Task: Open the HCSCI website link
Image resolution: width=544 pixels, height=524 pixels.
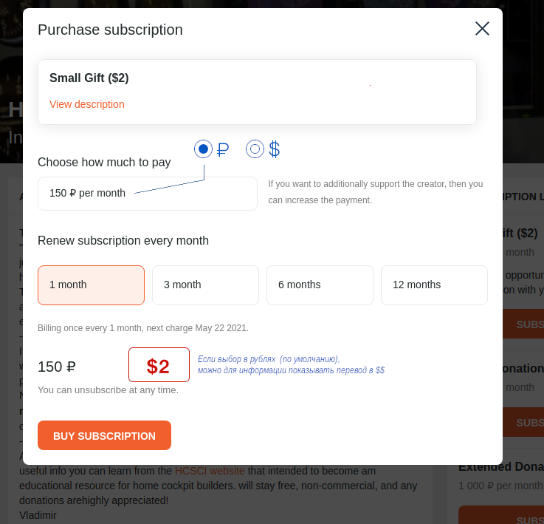Action: coord(210,471)
